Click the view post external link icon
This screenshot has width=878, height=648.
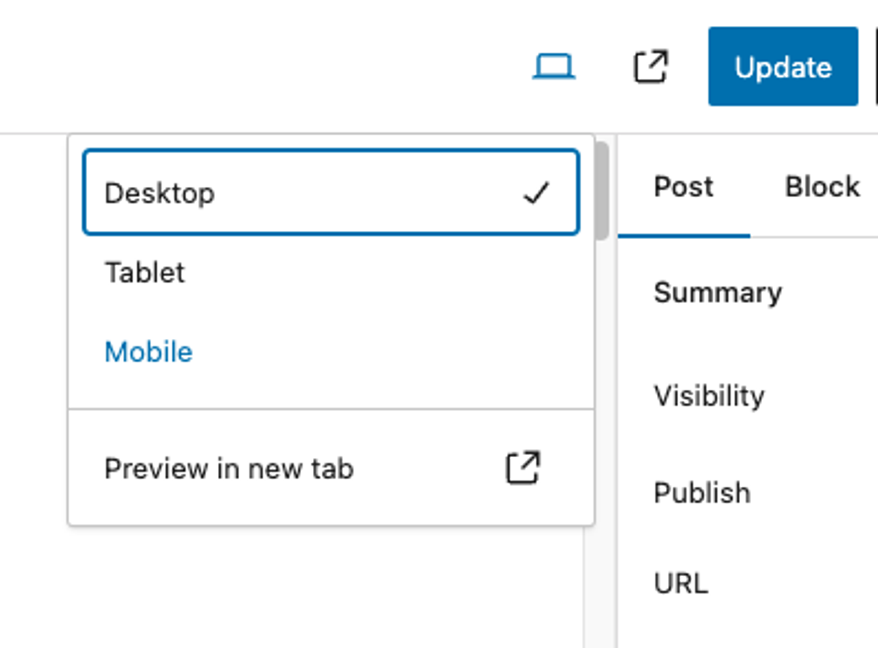(x=650, y=67)
